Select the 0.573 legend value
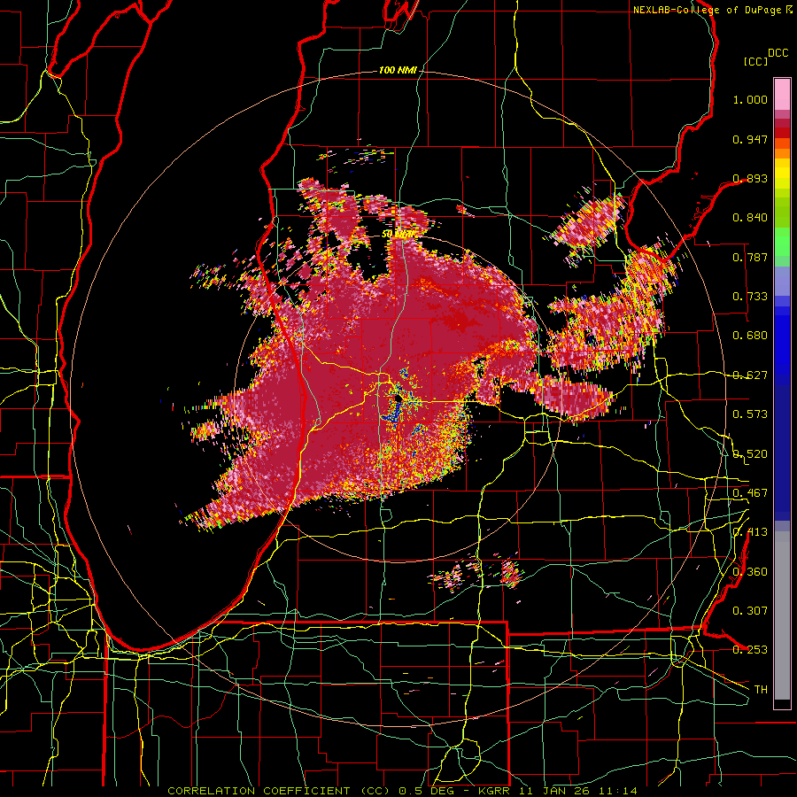The image size is (797, 797). pyautogui.click(x=750, y=414)
